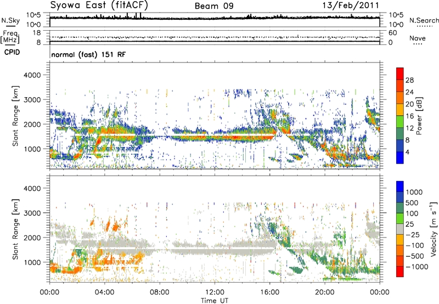Click the "Syowa East (fitACF)" plot title

99,5
